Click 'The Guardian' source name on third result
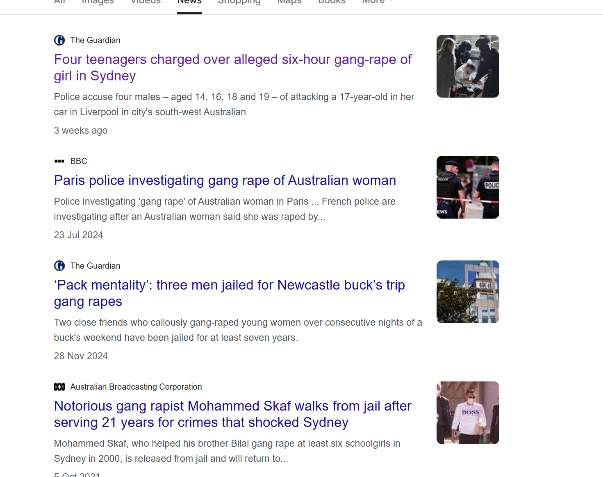The height and width of the screenshot is (477, 603). 96,266
